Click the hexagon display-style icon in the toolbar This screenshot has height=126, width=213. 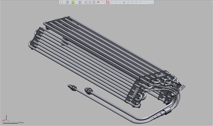(61, 2)
